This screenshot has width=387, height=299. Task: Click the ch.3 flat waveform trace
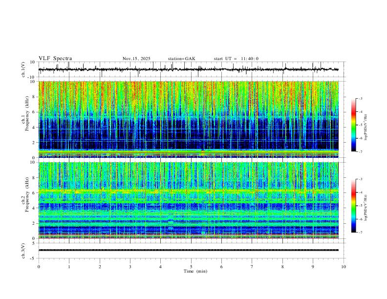(189, 250)
